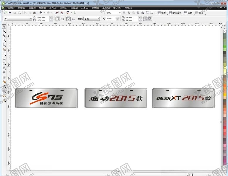Toggle treat-as-filled option button
The image size is (228, 176).
pos(145,19)
